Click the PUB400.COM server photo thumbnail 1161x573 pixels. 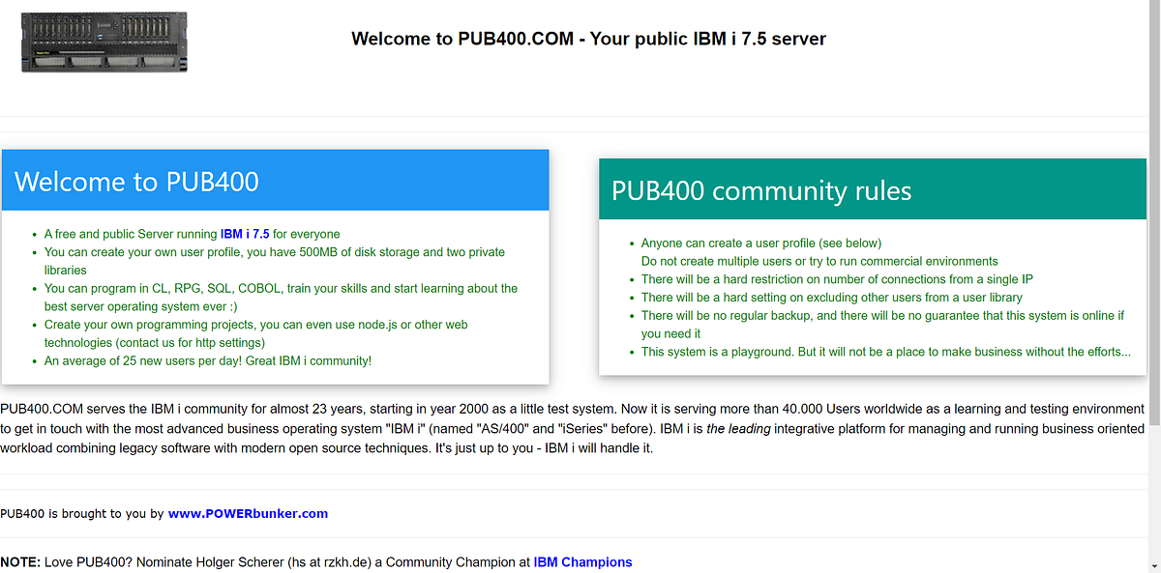[x=104, y=42]
